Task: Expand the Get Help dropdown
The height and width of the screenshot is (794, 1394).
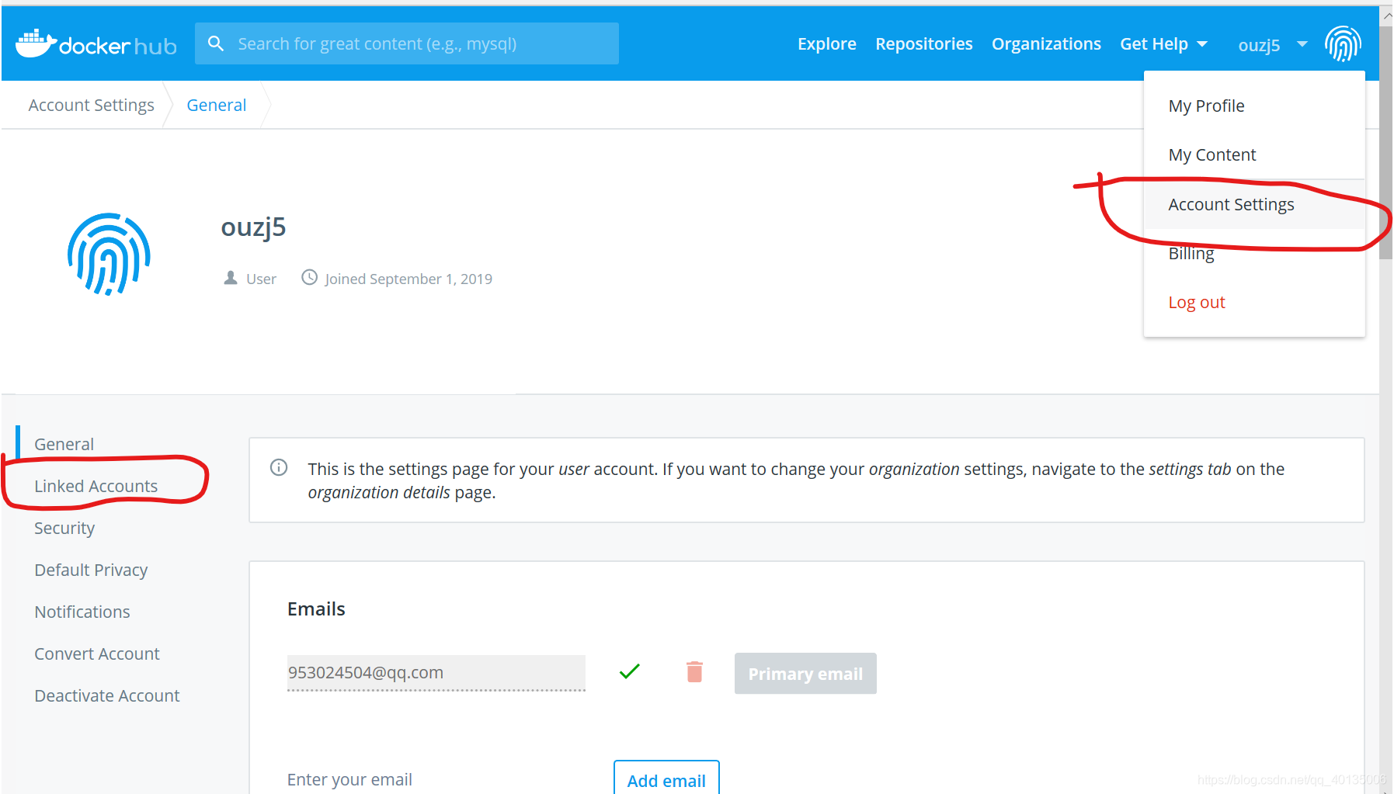Action: click(1163, 44)
